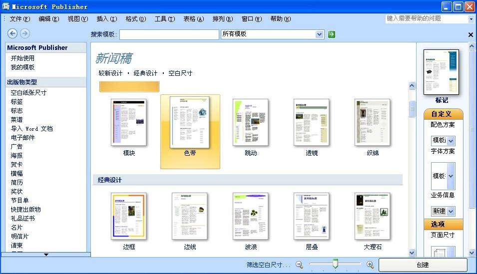The height and width of the screenshot is (274, 477).
Task: Open the 排列 menu
Action: pyautogui.click(x=222, y=19)
